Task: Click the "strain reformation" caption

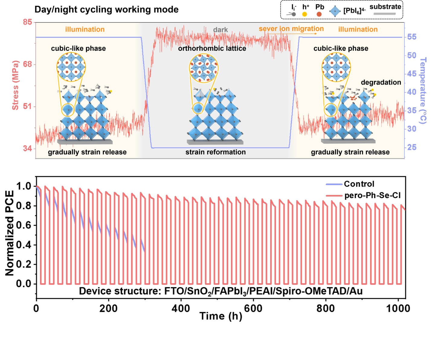Action: (215, 152)
